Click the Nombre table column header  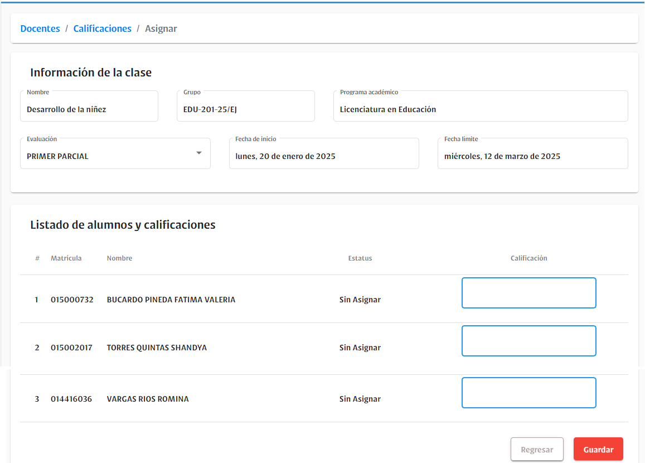pyautogui.click(x=119, y=258)
